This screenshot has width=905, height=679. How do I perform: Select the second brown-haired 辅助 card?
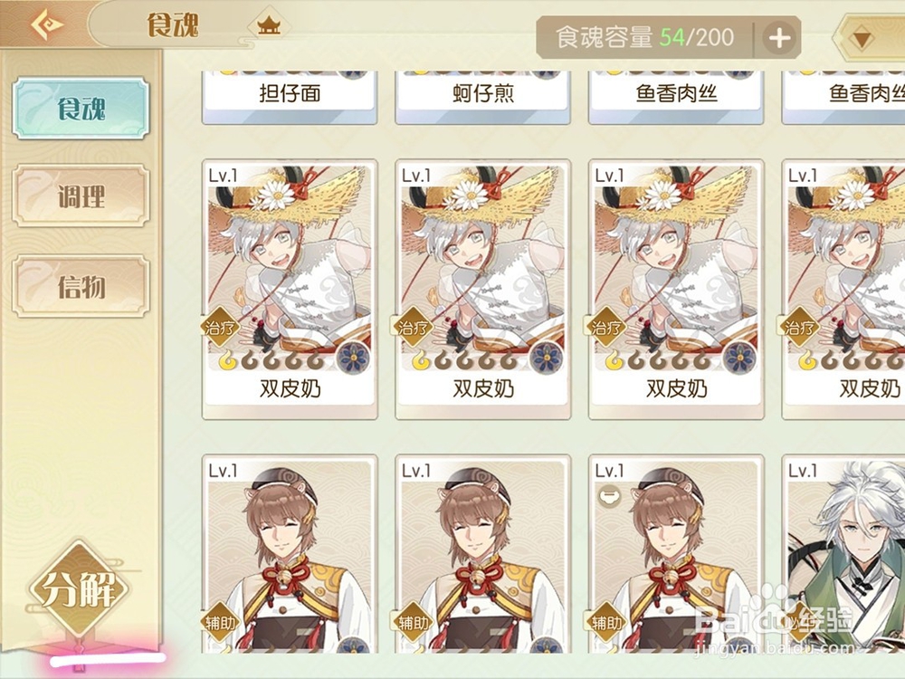click(483, 554)
